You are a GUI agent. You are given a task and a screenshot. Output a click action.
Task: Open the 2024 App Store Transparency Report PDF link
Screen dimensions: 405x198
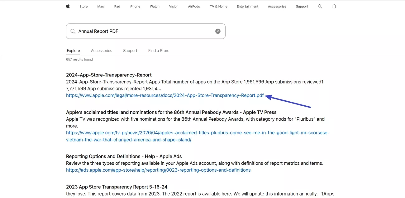(x=164, y=95)
